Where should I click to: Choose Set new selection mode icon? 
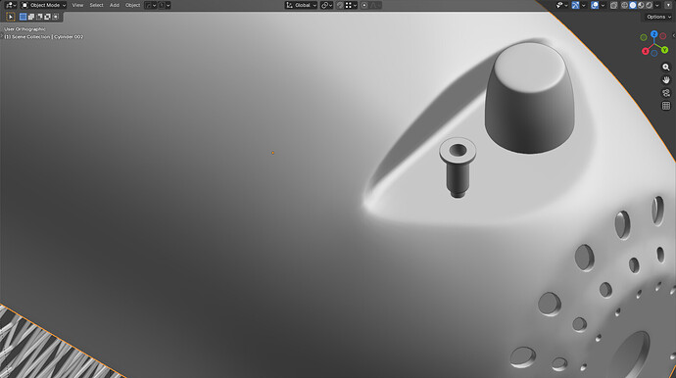[23, 17]
